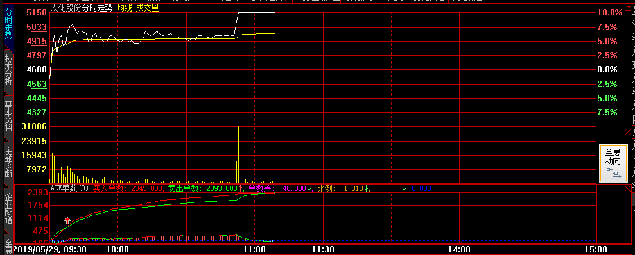Image resolution: width=635 pixels, height=255 pixels.
Task: Click the underlined 4327 price level
Action: (x=37, y=112)
